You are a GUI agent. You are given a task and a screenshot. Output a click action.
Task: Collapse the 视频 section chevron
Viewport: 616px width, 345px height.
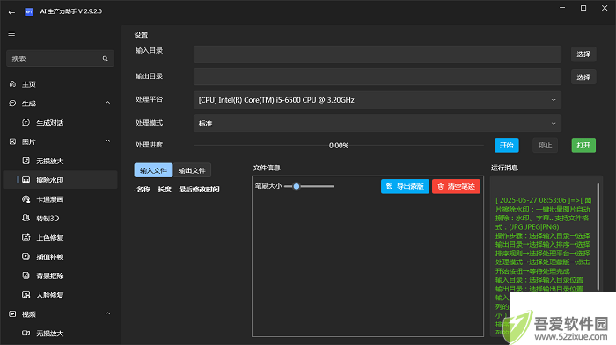coord(107,313)
